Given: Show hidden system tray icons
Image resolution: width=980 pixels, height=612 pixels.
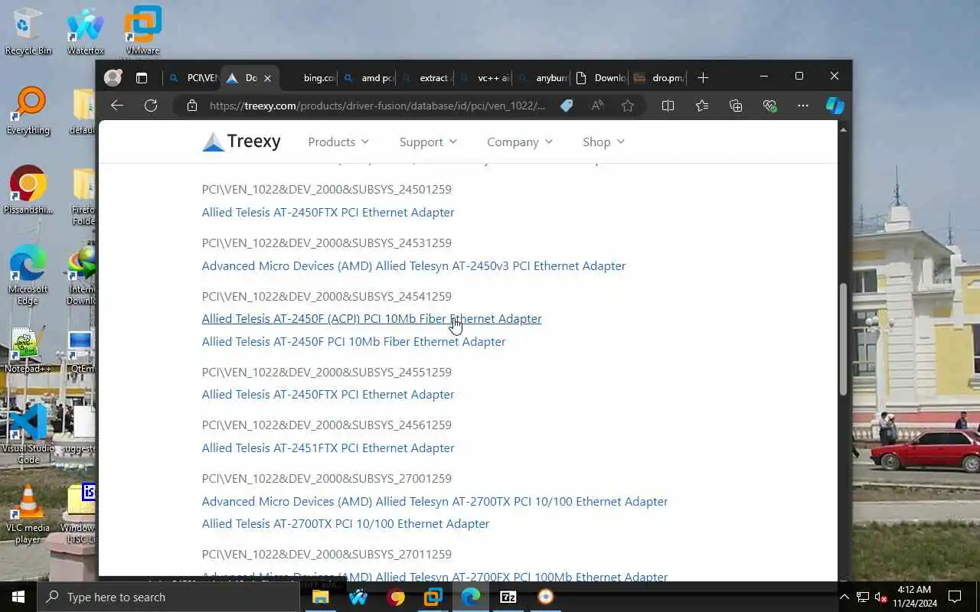Looking at the screenshot, I should pos(844,597).
